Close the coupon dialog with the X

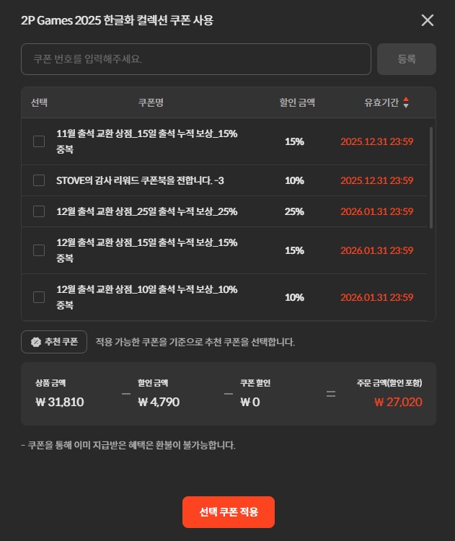[428, 20]
